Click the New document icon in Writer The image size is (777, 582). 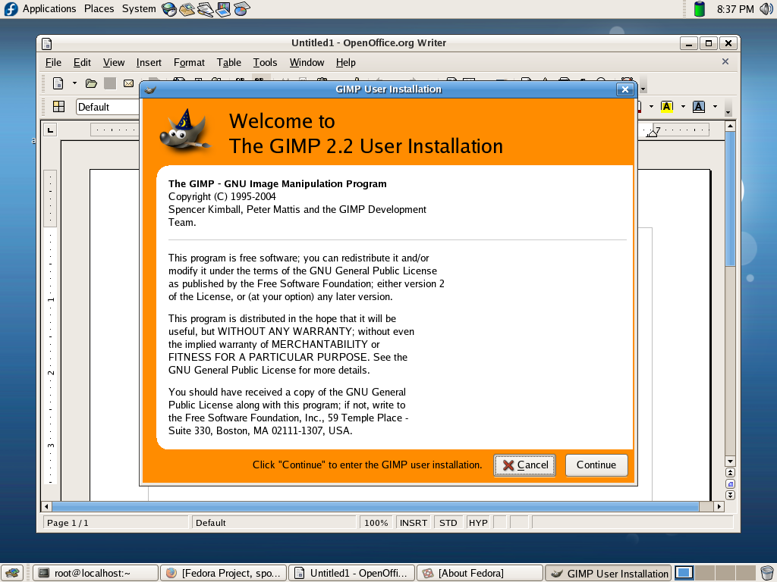[58, 83]
